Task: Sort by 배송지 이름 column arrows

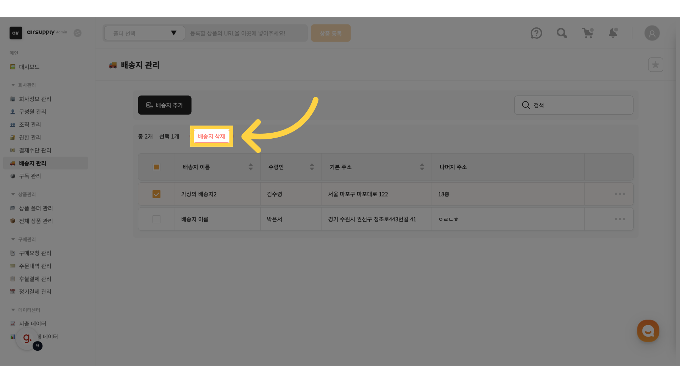Action: (x=251, y=167)
